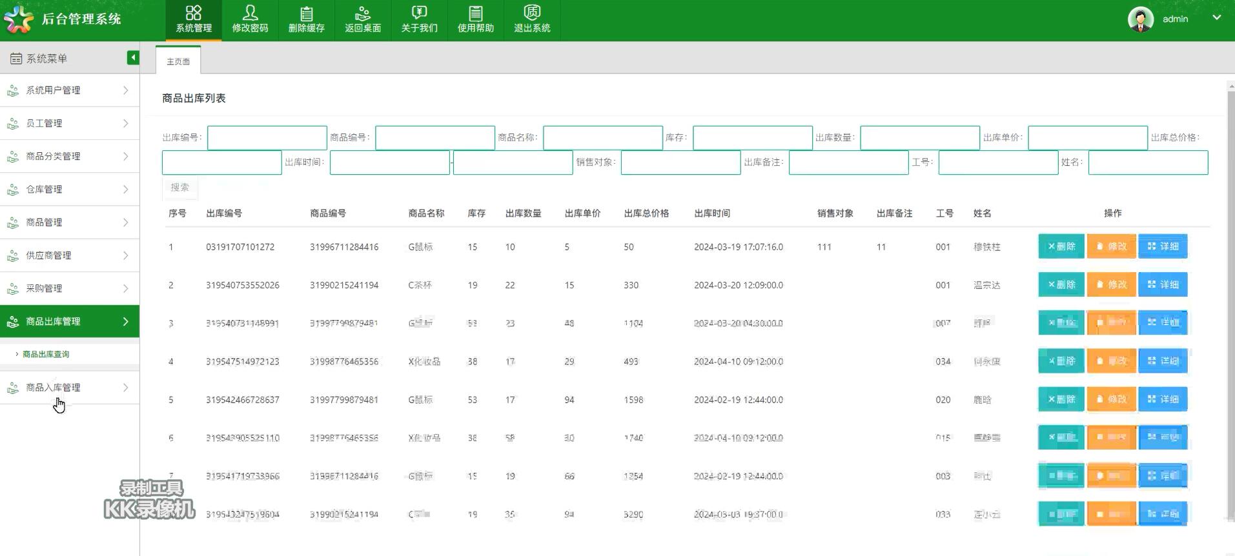Focus the 出库编号 search field

click(x=267, y=137)
